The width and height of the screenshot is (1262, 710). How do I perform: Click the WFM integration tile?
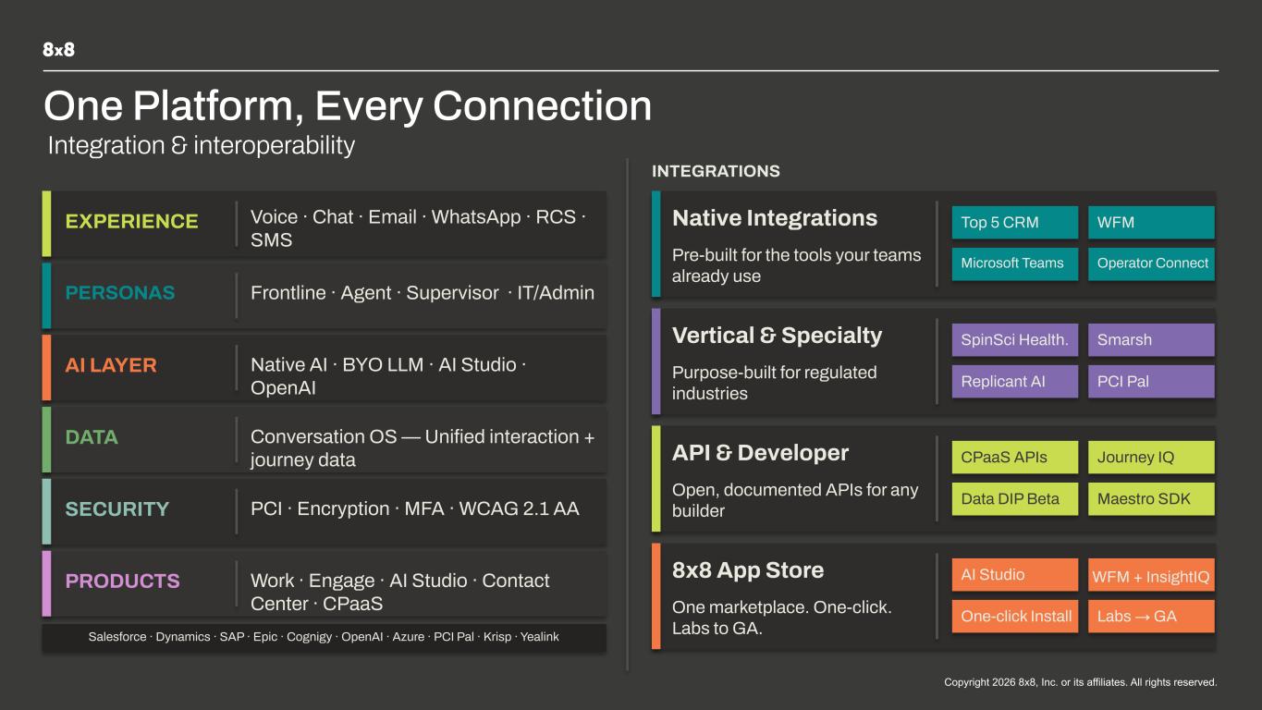point(1151,222)
